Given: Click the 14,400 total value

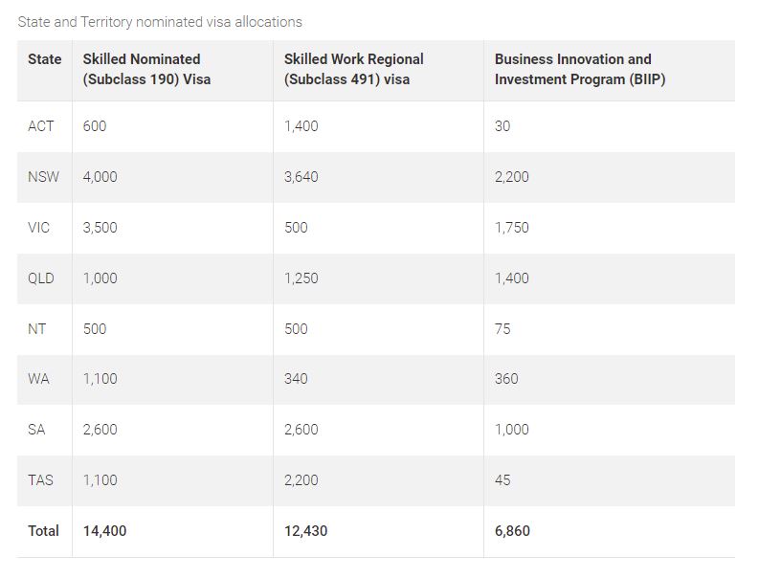Looking at the screenshot, I should [x=104, y=531].
